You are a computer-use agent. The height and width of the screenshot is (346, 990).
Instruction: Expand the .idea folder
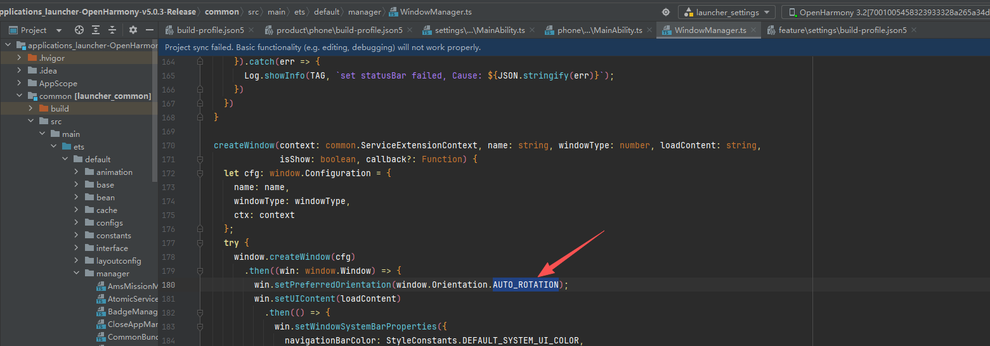pos(20,70)
